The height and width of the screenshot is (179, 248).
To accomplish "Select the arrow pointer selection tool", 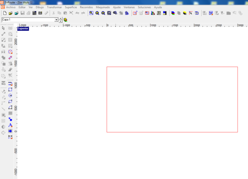I will click(3, 28).
